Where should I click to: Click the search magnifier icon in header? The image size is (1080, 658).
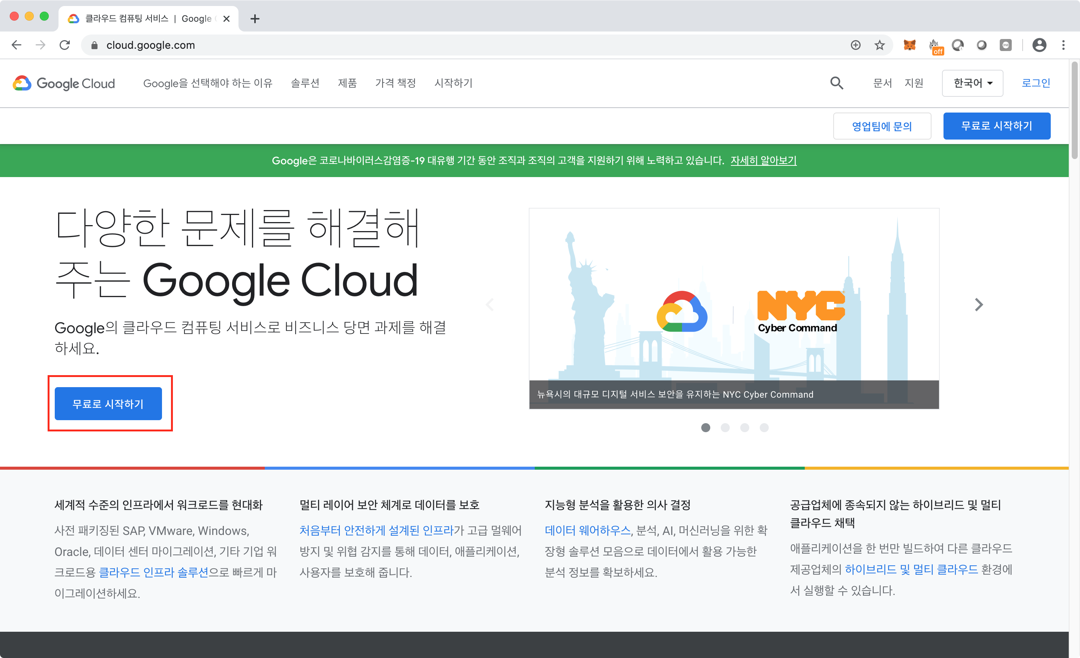836,83
